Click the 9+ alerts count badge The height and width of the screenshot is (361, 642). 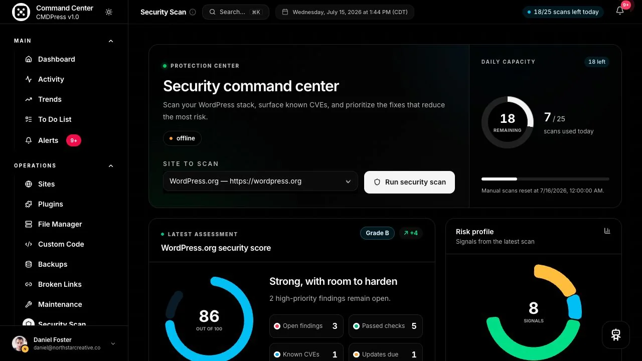74,140
